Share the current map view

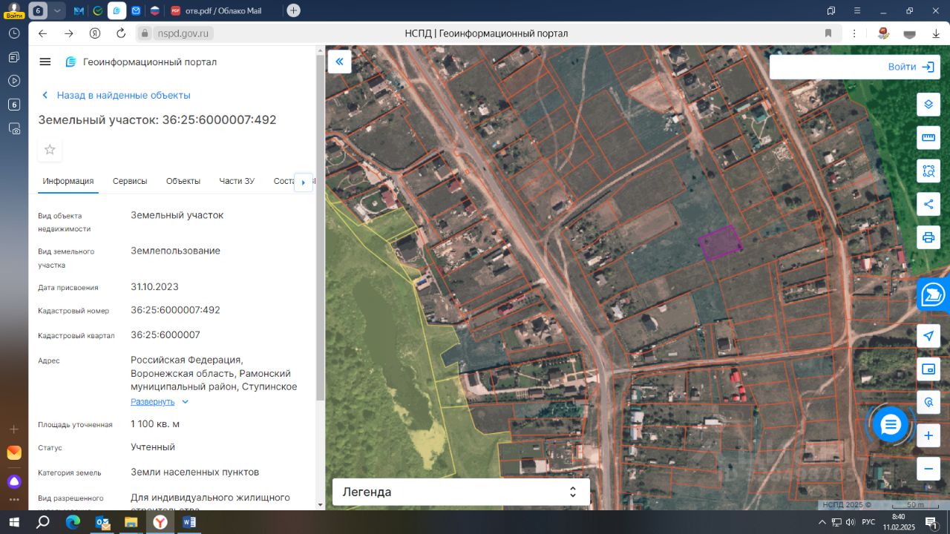click(928, 204)
